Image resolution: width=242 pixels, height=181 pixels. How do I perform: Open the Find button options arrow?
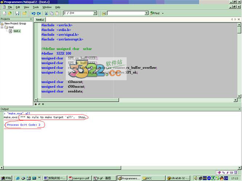coord(163,13)
